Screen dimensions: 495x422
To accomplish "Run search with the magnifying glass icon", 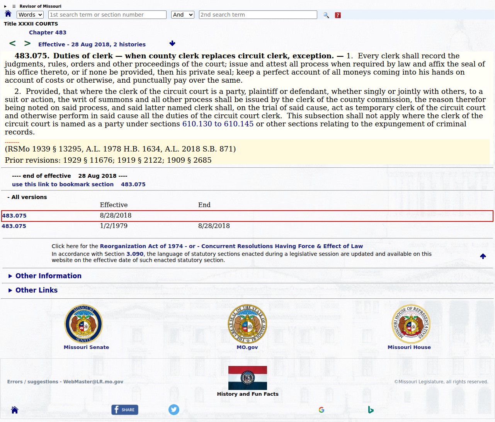I will 326,15.
